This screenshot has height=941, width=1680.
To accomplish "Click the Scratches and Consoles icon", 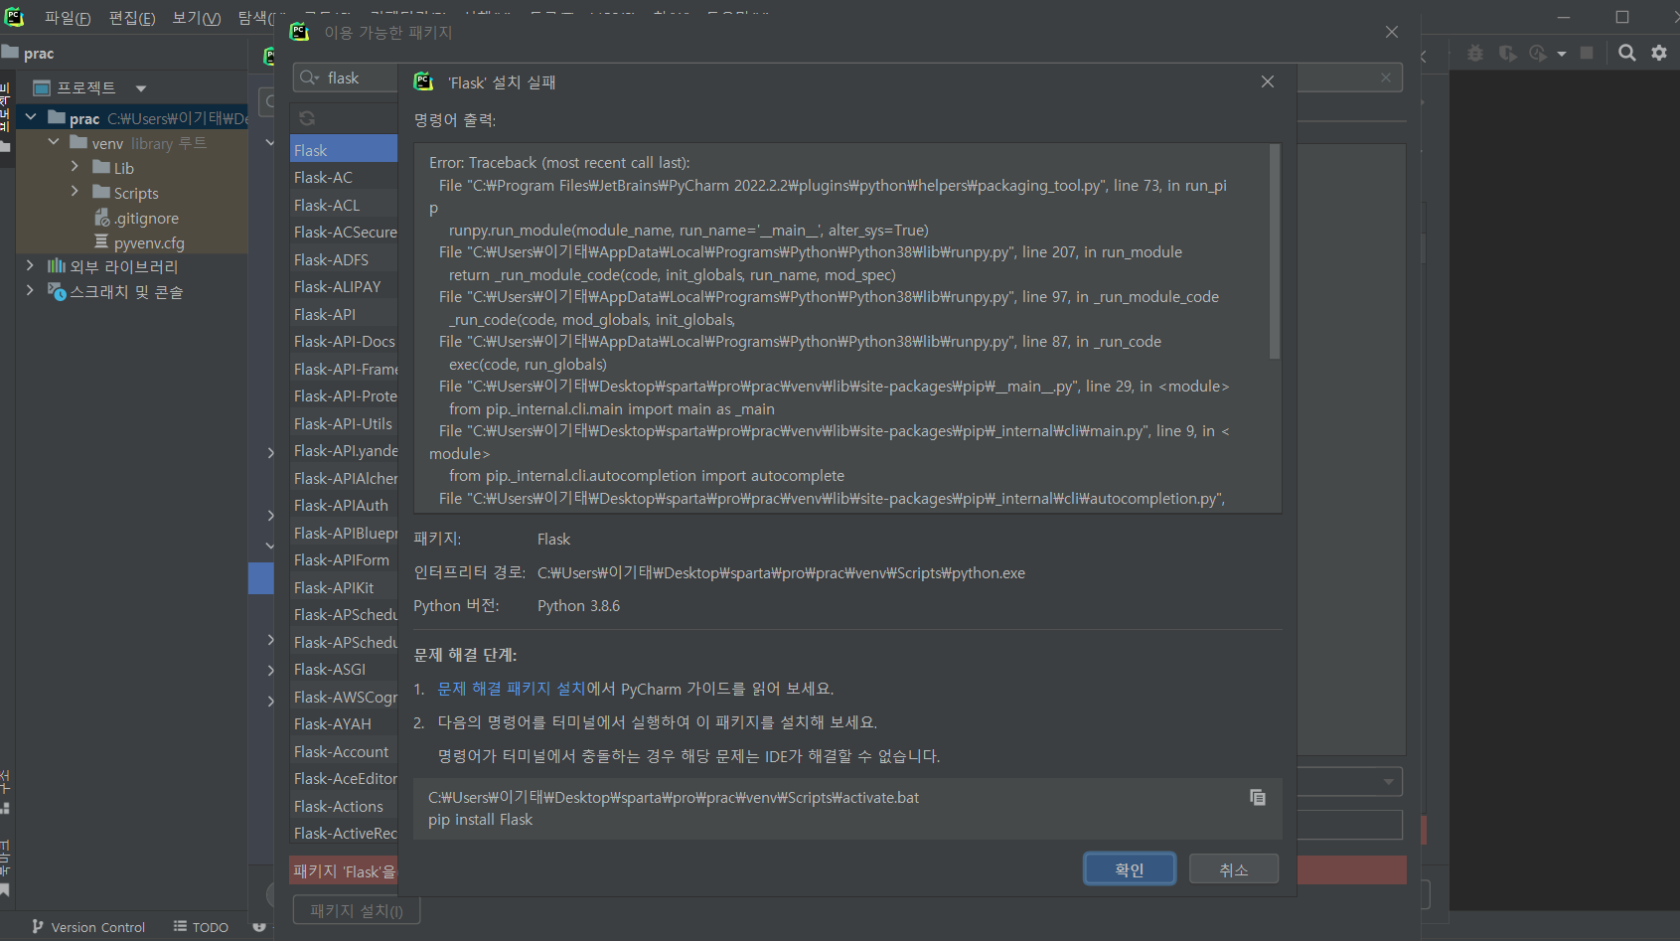I will pyautogui.click(x=57, y=291).
